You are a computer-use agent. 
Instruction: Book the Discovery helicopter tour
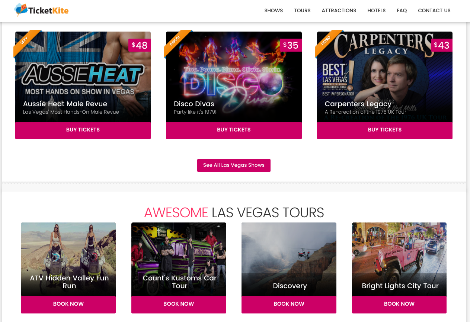pyautogui.click(x=289, y=304)
